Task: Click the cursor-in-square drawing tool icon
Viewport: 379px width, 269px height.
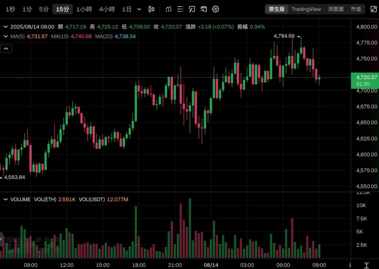Action: tap(192, 9)
